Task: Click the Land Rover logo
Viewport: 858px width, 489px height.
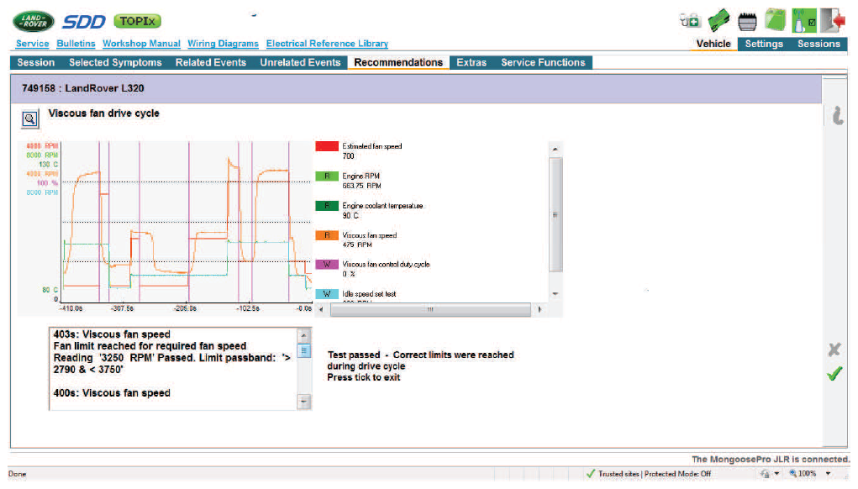Action: coord(34,21)
